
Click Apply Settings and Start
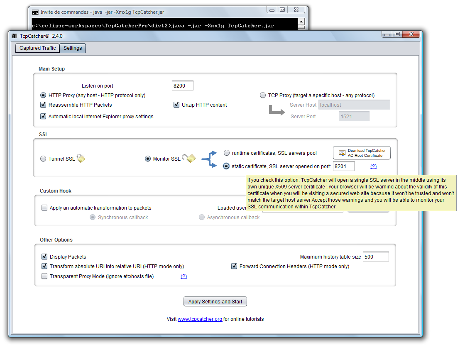215,301
